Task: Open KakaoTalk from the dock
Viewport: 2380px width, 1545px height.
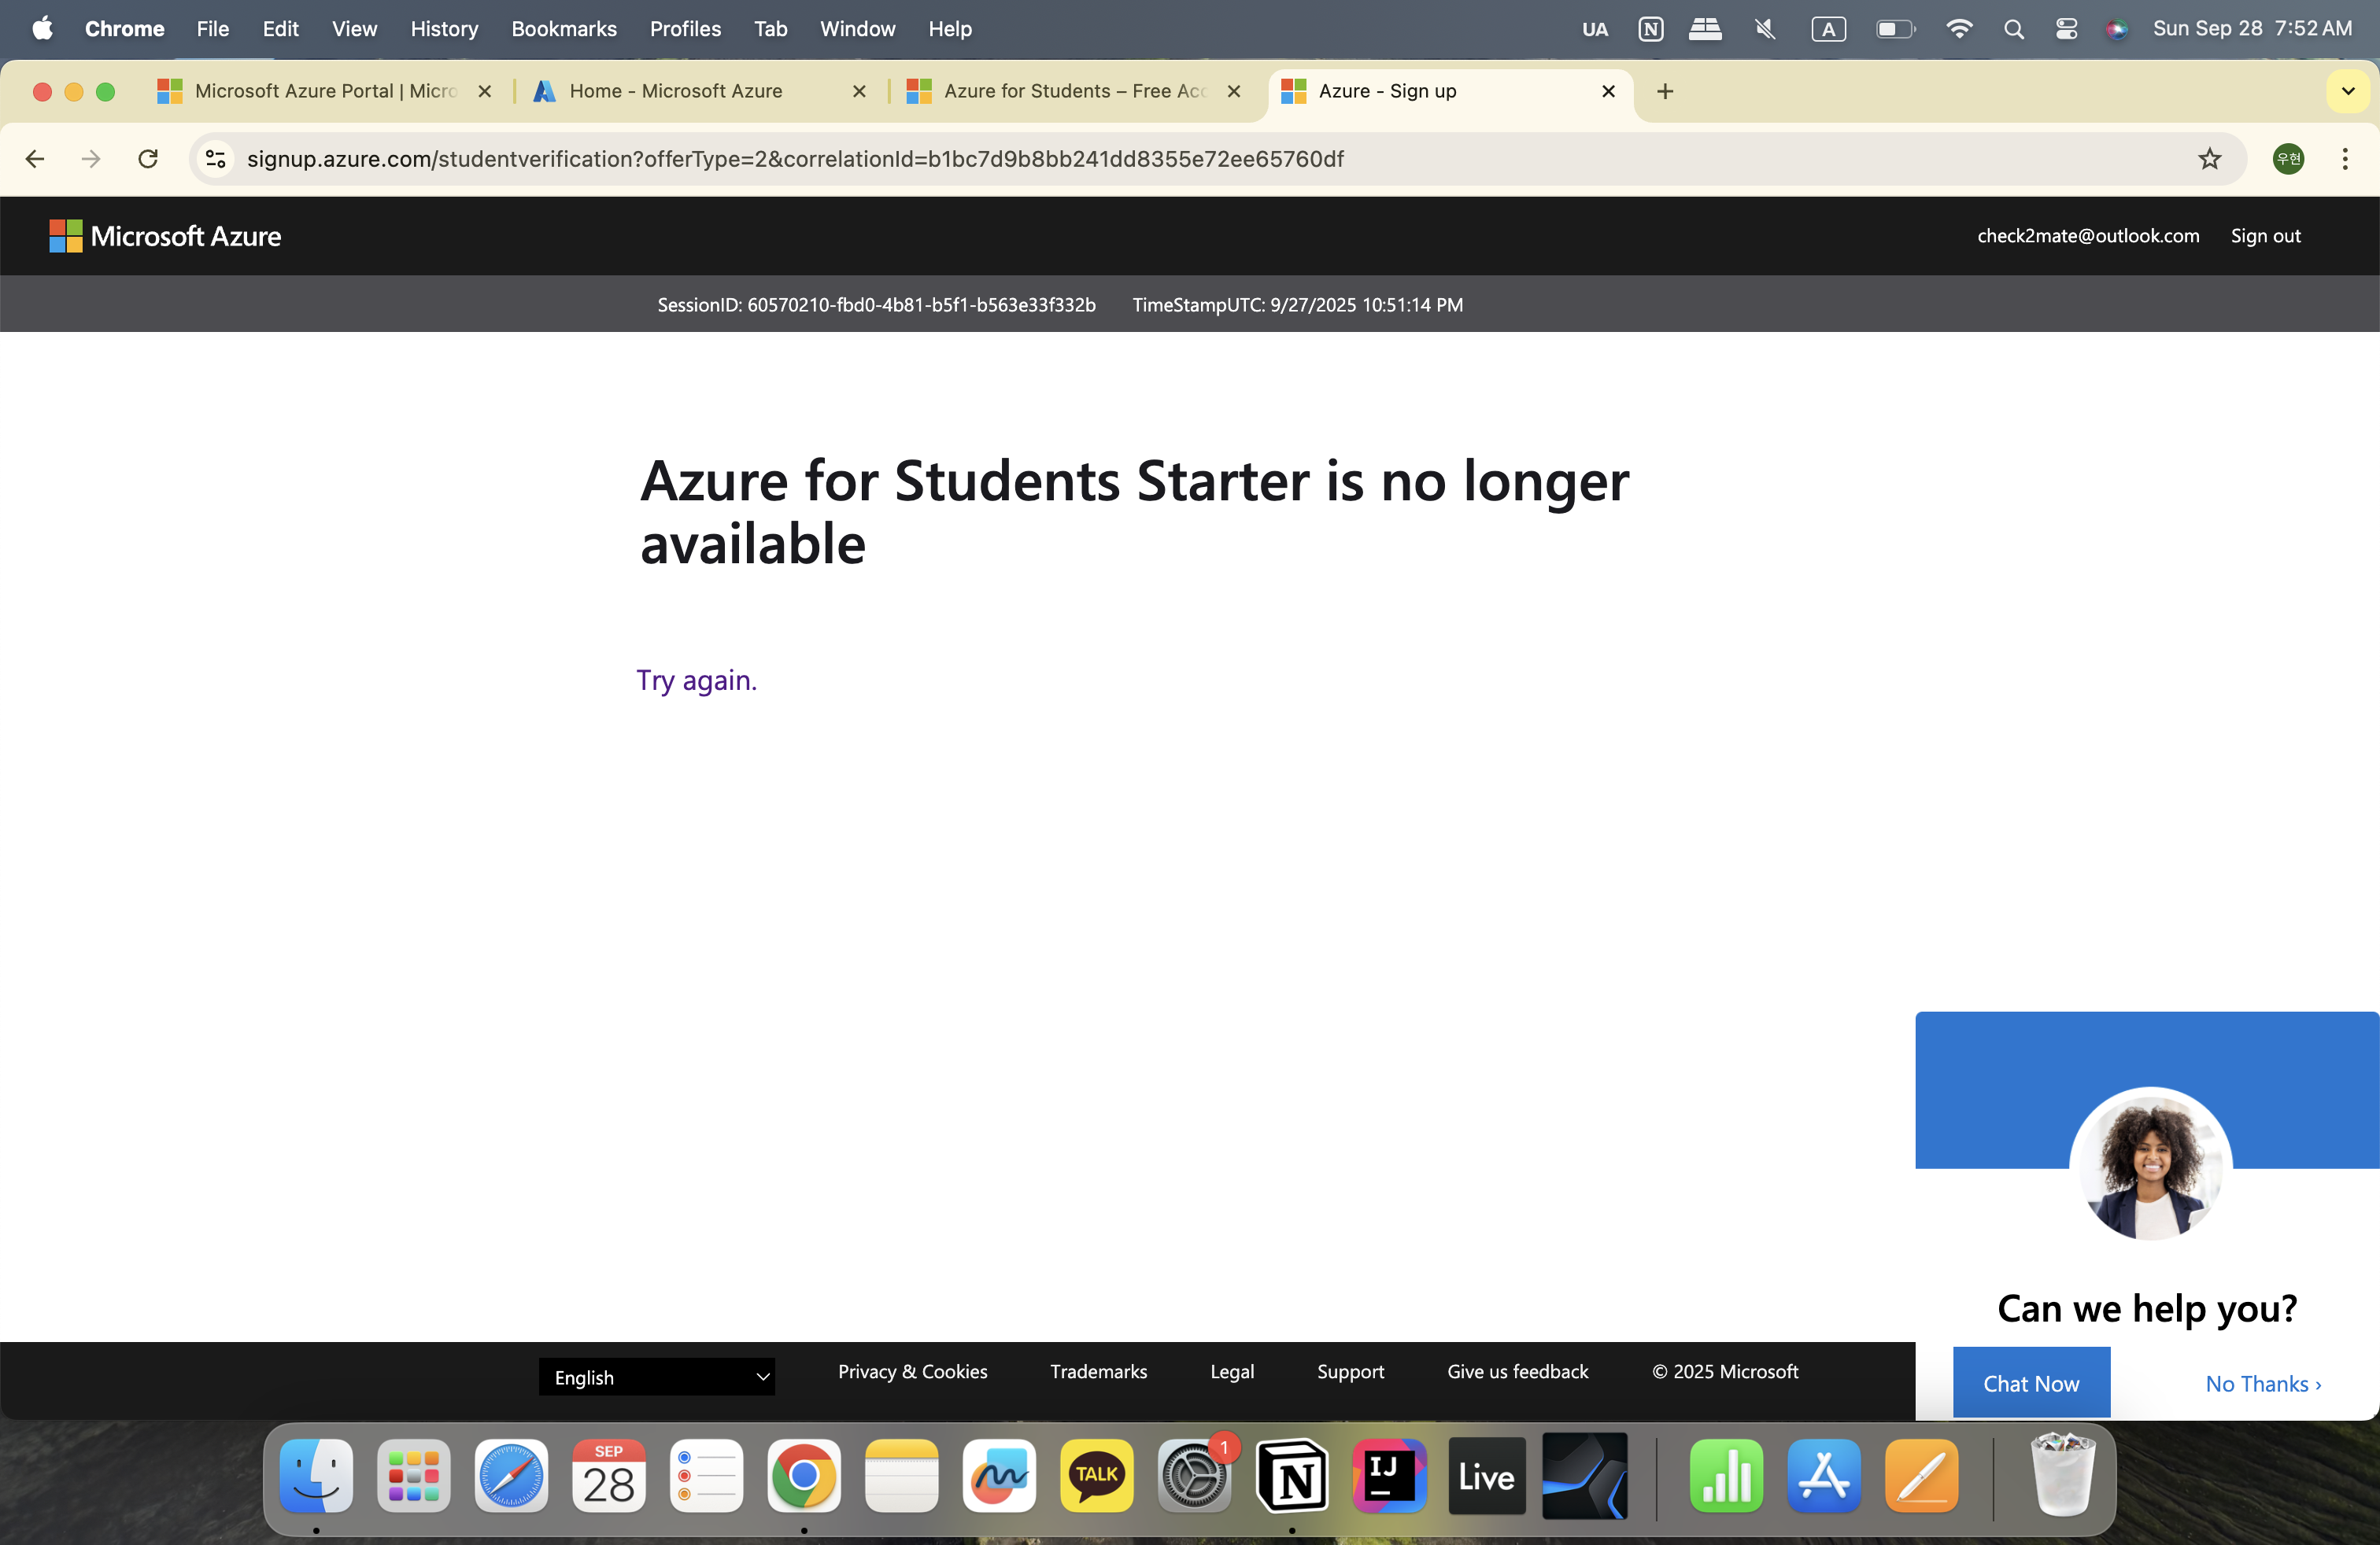Action: 1096,1476
